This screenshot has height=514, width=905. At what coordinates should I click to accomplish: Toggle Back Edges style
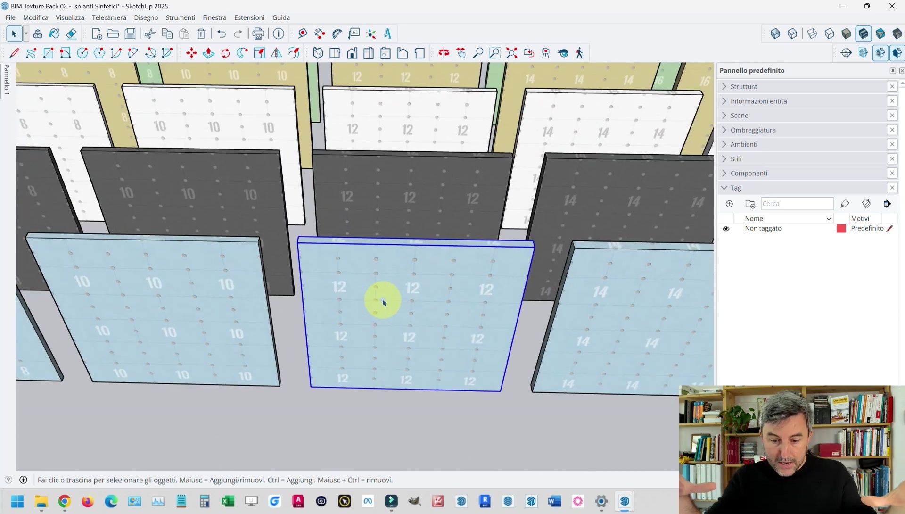[x=792, y=33]
